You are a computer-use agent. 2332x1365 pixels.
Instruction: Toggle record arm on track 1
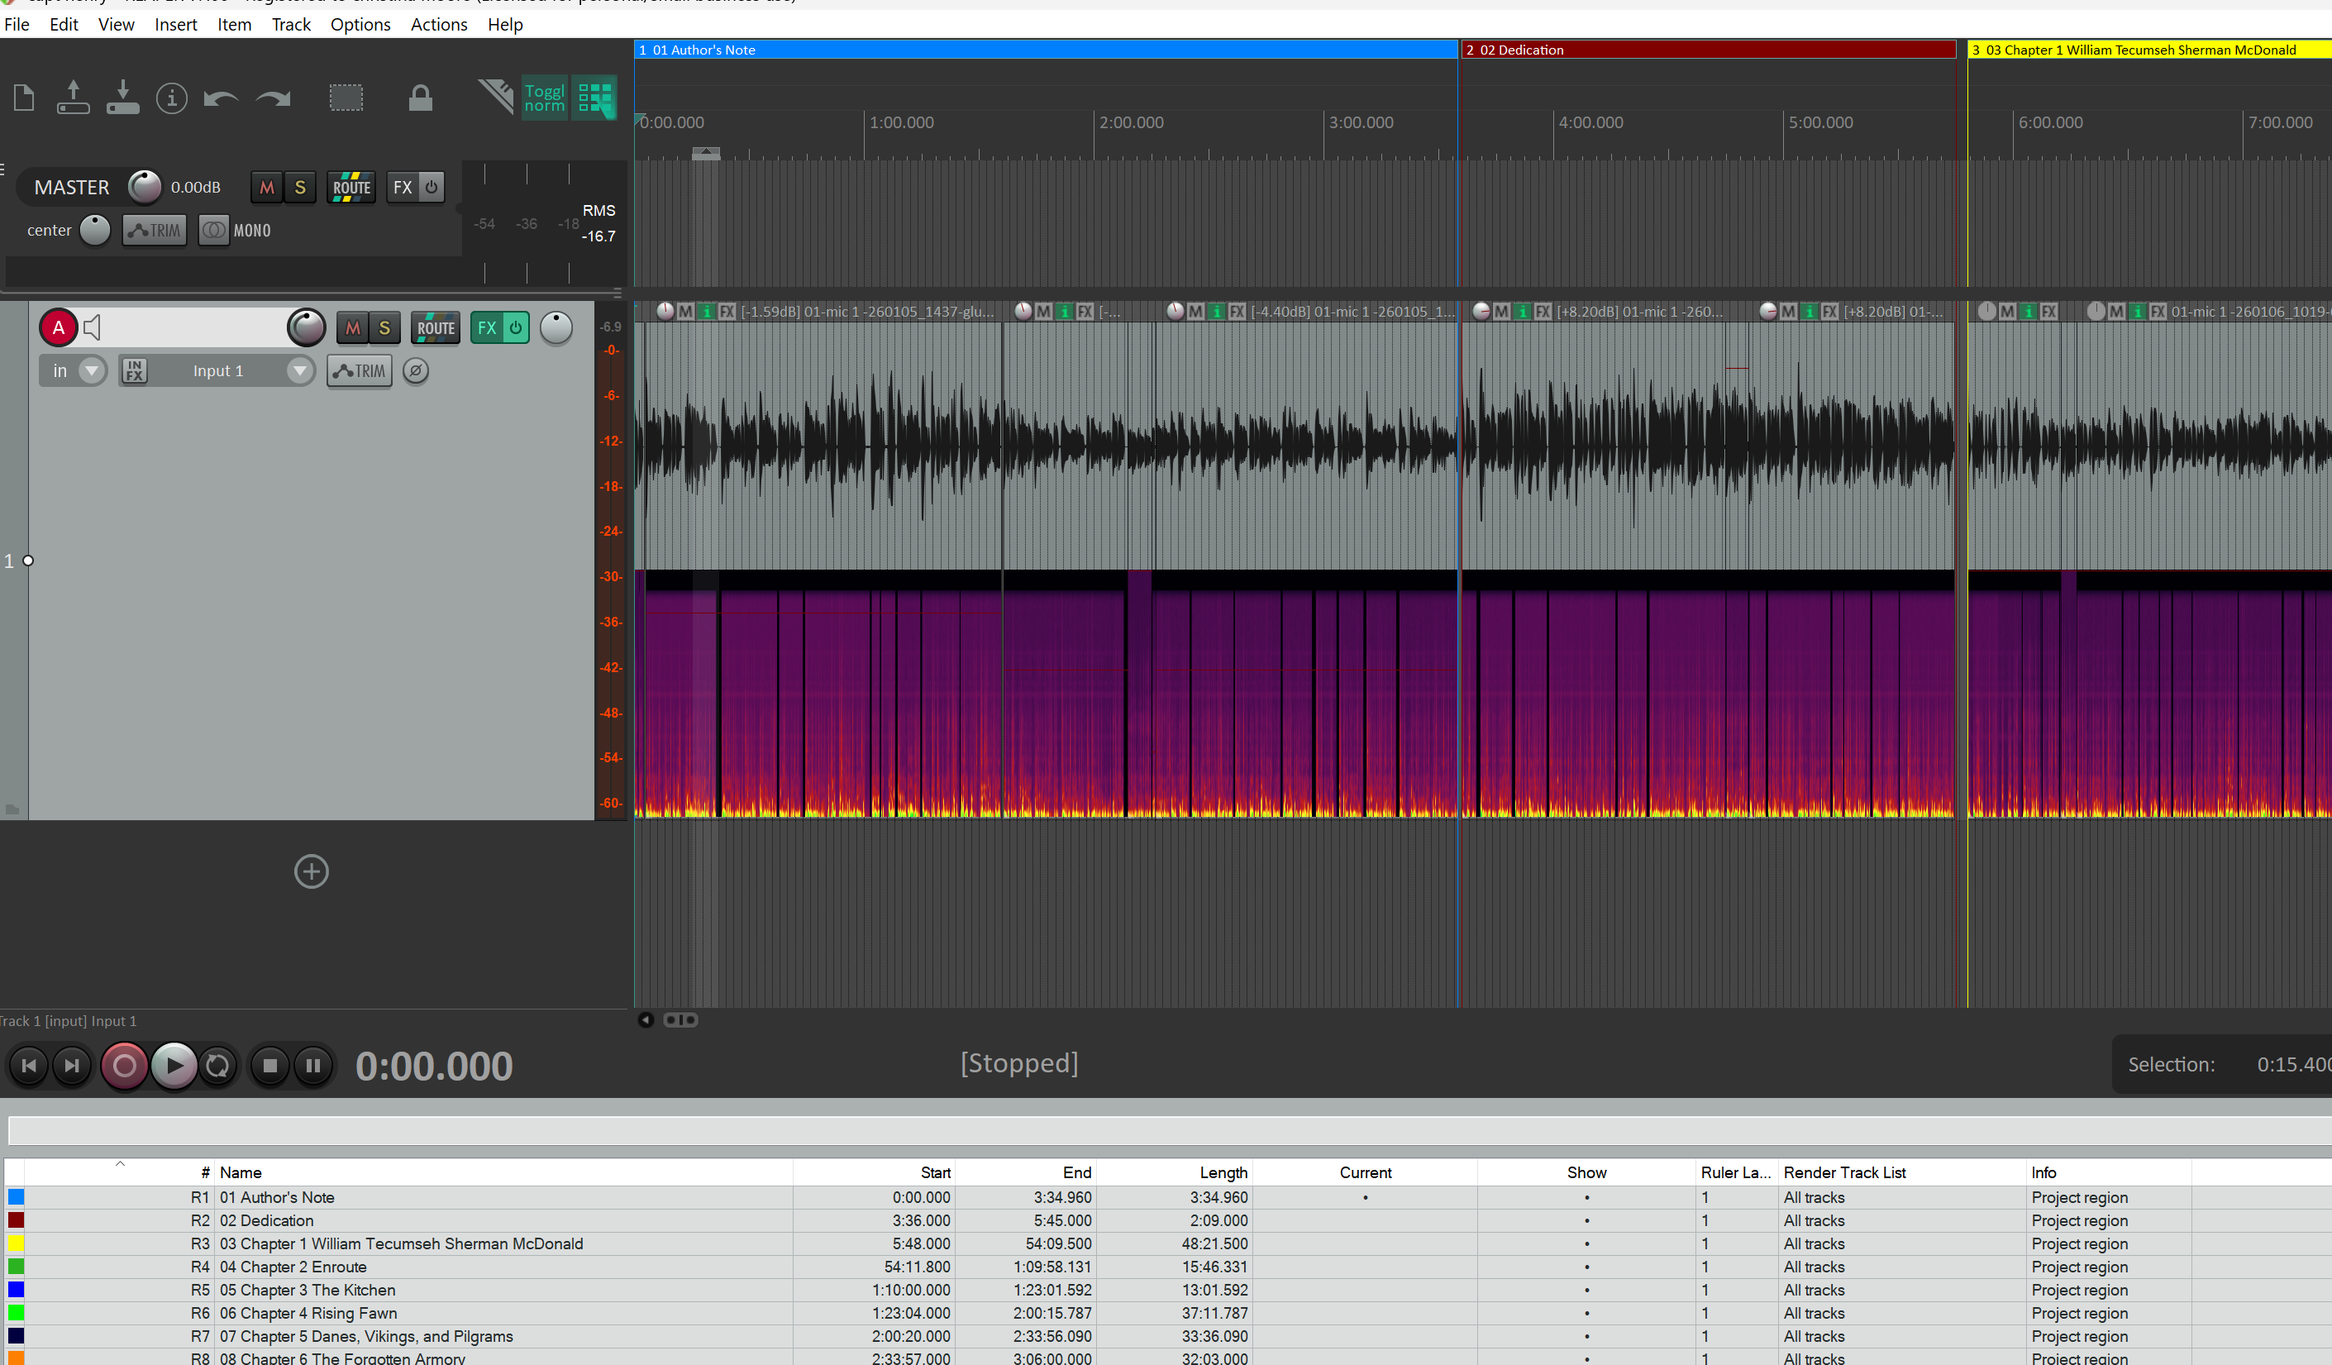(59, 327)
